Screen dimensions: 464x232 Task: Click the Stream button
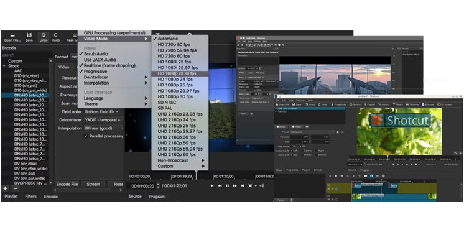click(93, 184)
